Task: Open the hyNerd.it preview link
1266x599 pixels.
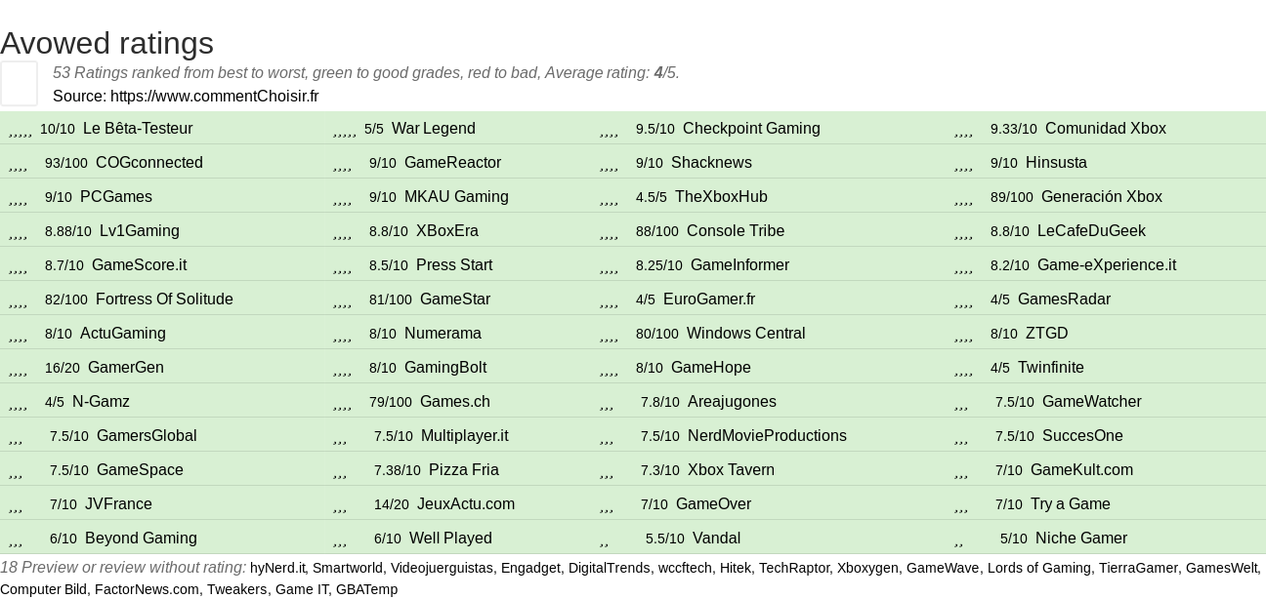Action: click(x=277, y=568)
